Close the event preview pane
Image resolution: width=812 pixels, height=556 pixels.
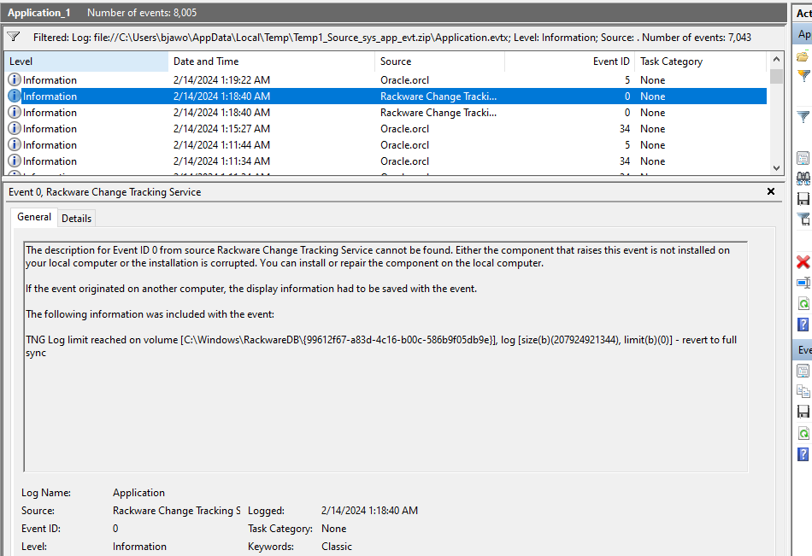(x=771, y=191)
